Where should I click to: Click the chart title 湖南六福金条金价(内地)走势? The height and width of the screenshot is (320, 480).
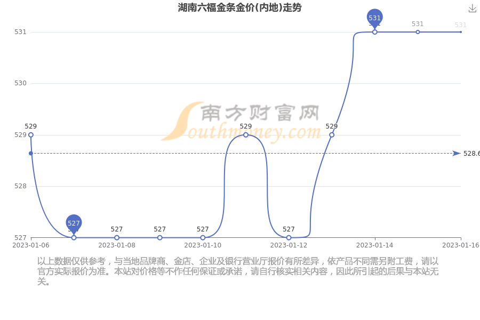click(239, 7)
